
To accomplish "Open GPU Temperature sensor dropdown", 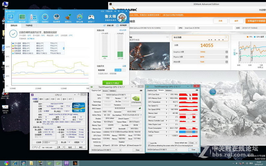I will point(167,102).
